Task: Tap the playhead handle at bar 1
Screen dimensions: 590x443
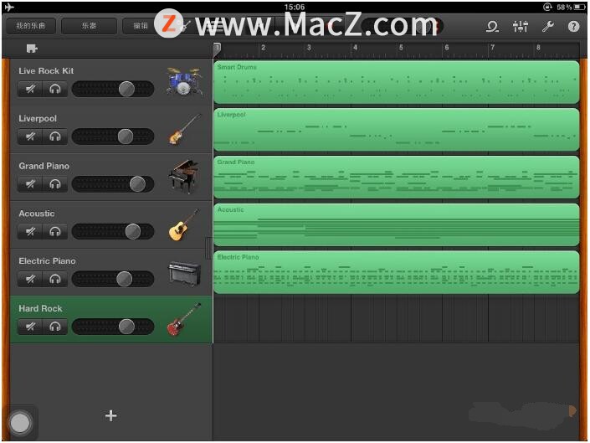Action: click(x=217, y=49)
